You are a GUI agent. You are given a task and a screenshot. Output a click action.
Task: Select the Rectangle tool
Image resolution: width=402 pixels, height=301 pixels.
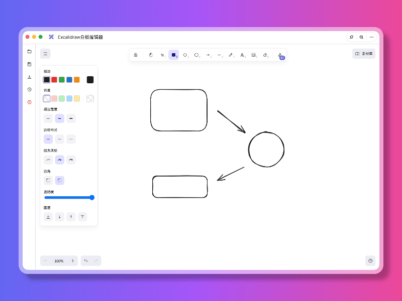tap(173, 55)
